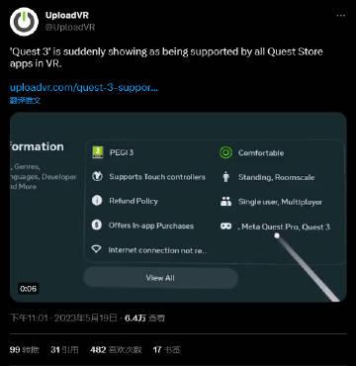Click the headset icon beside Meta Quest Pro
Image resolution: width=356 pixels, height=366 pixels.
(225, 227)
